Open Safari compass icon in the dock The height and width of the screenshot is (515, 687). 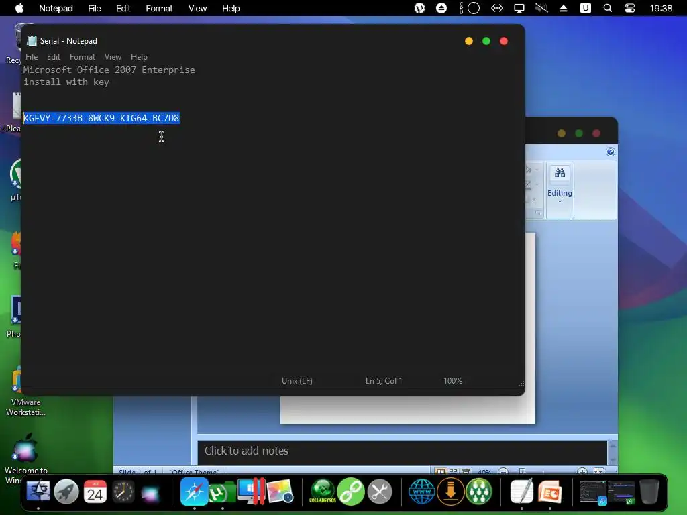pyautogui.click(x=194, y=492)
